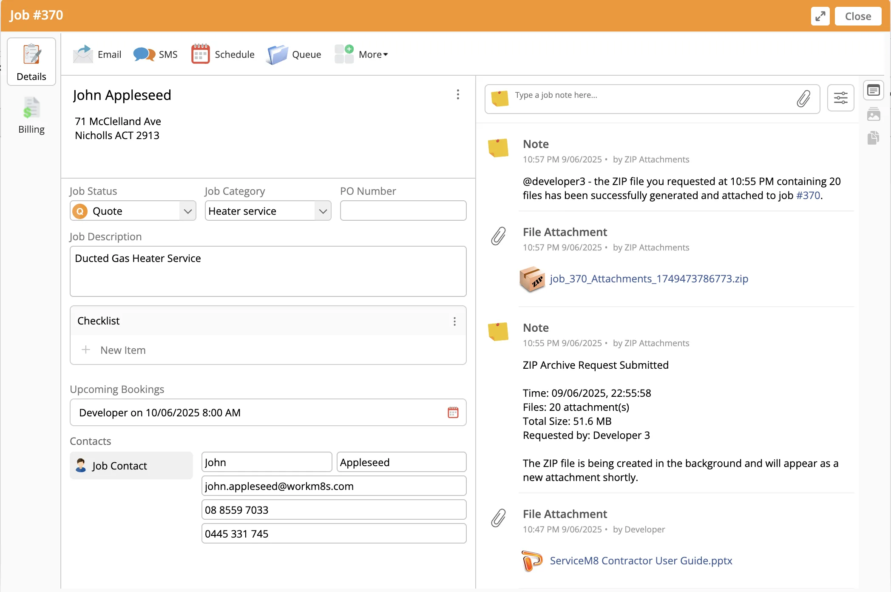Click the Job #370 title text
891x592 pixels.
[x=36, y=15]
